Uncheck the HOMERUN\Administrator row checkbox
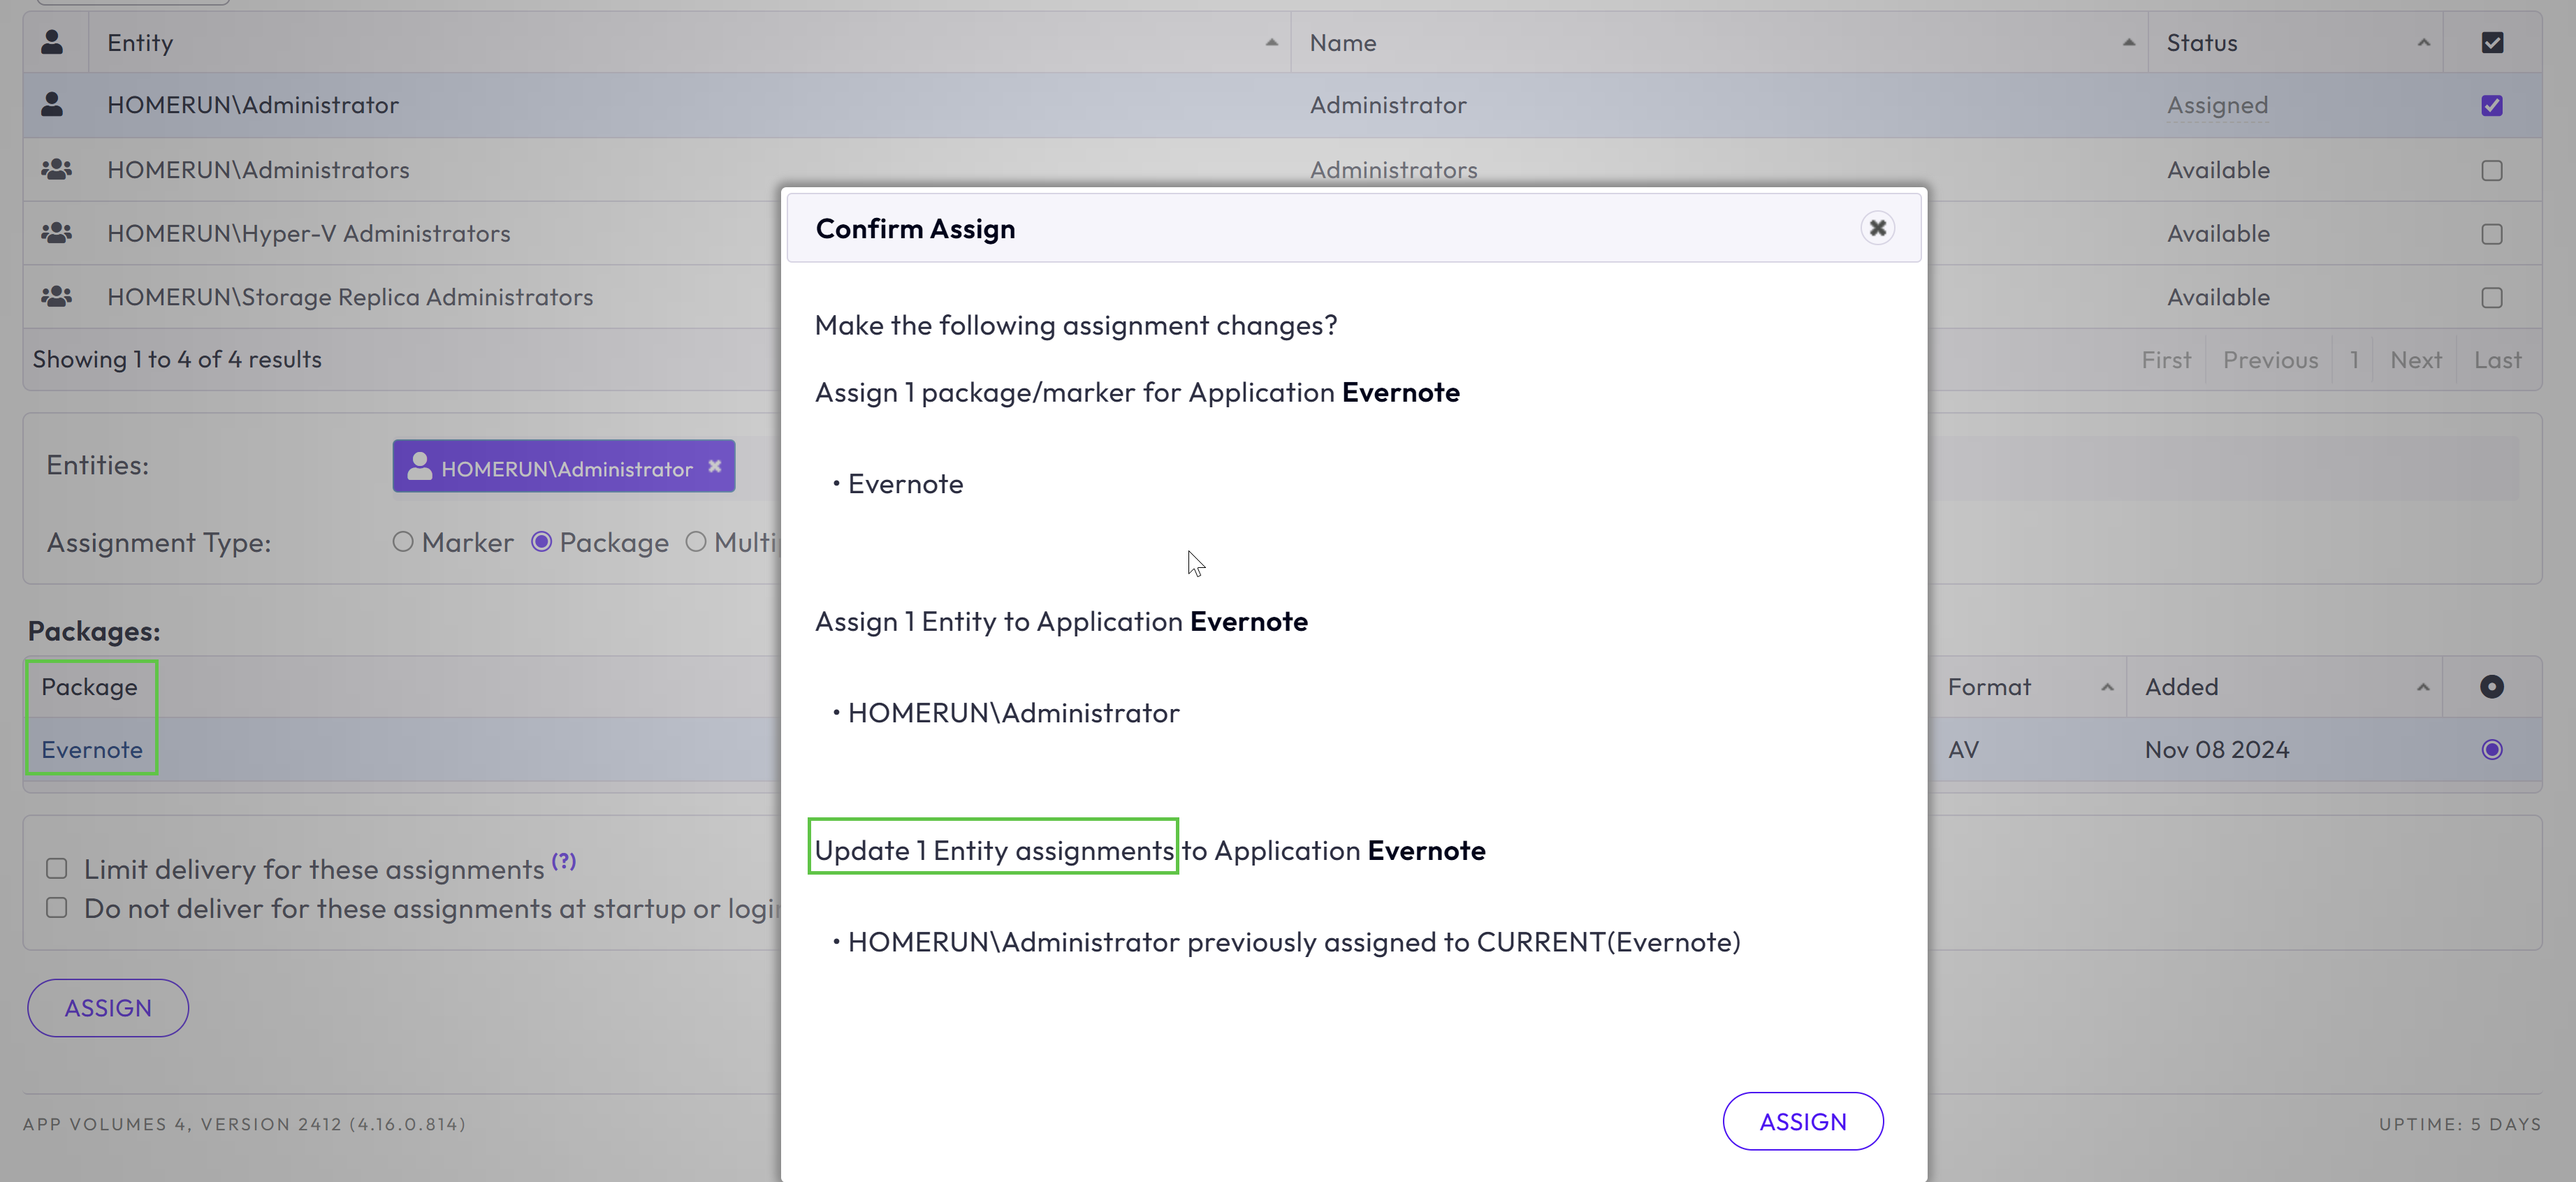The height and width of the screenshot is (1182, 2576). coord(2491,105)
